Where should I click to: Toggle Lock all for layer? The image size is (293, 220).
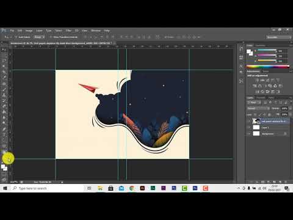tap(269, 115)
